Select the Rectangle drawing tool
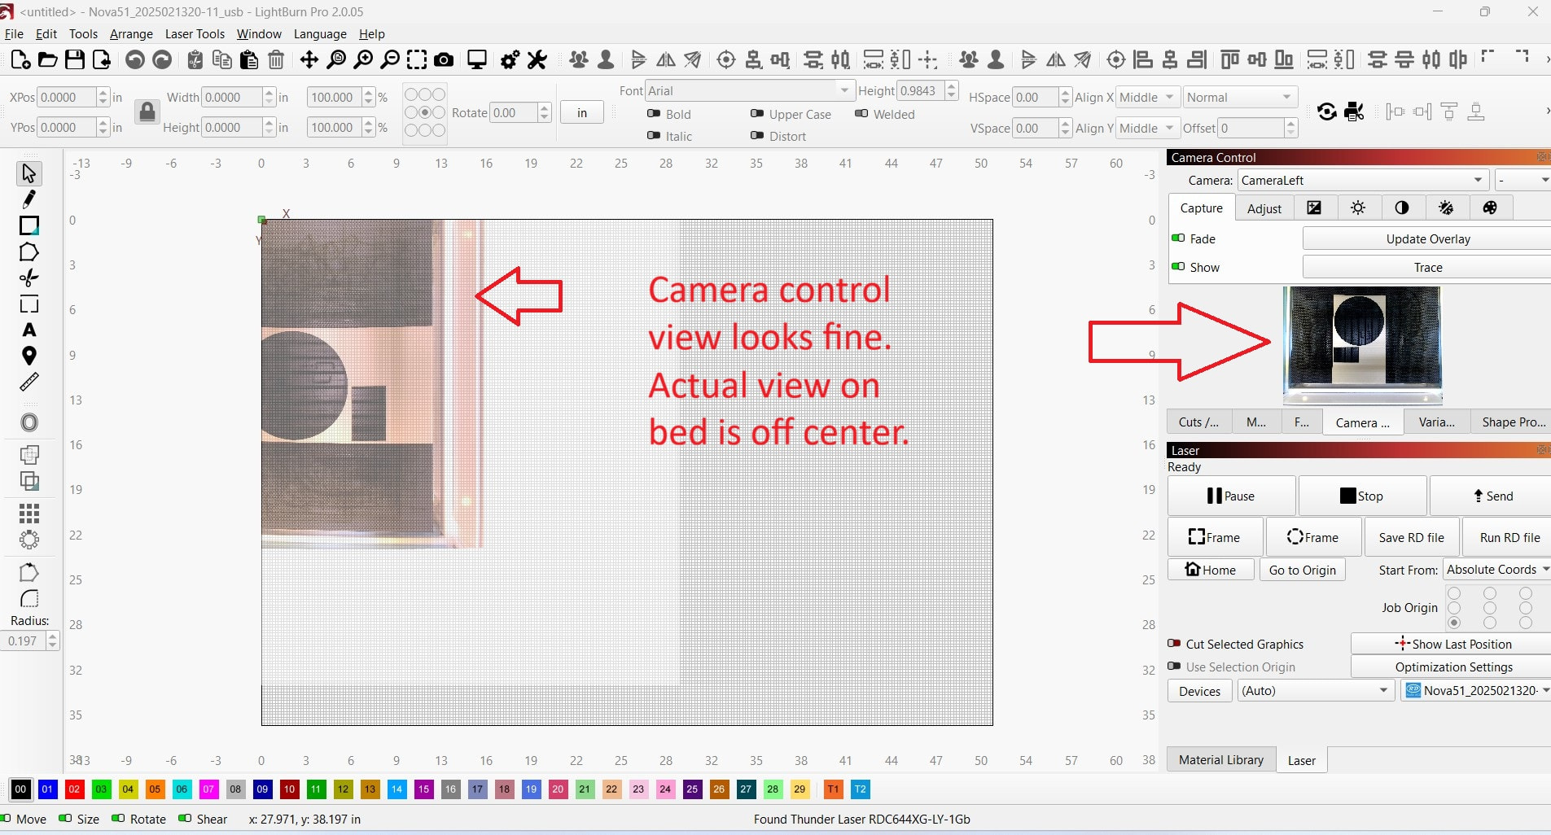This screenshot has height=835, width=1551. tap(29, 225)
